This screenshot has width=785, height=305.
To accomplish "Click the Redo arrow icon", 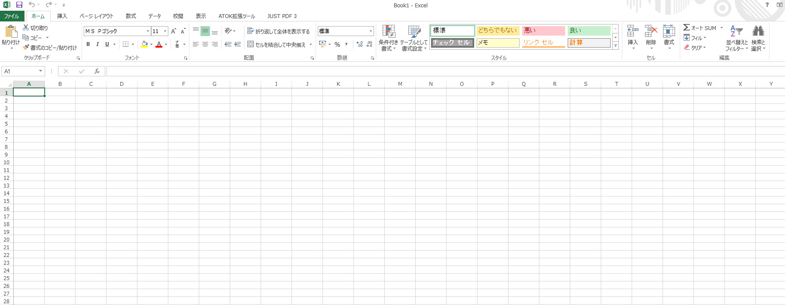I will coord(49,5).
